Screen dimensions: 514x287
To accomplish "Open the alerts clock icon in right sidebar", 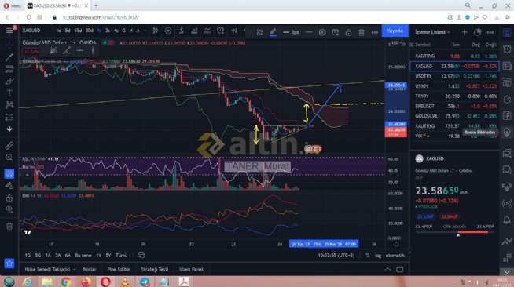I will [507, 49].
